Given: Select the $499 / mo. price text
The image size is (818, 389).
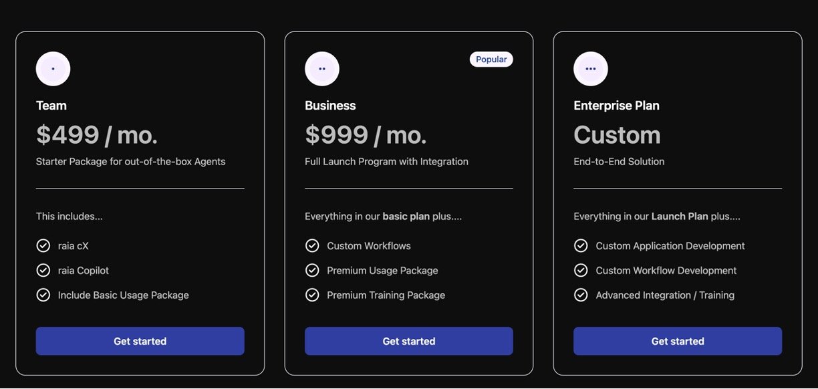Looking at the screenshot, I should (97, 135).
